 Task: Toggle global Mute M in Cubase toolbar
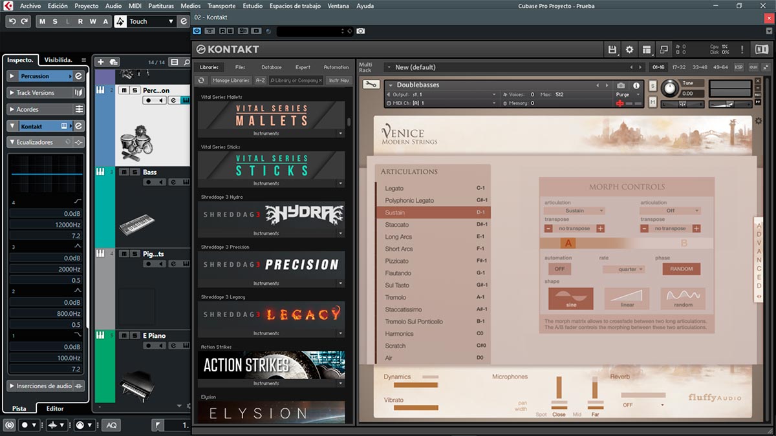coord(43,21)
